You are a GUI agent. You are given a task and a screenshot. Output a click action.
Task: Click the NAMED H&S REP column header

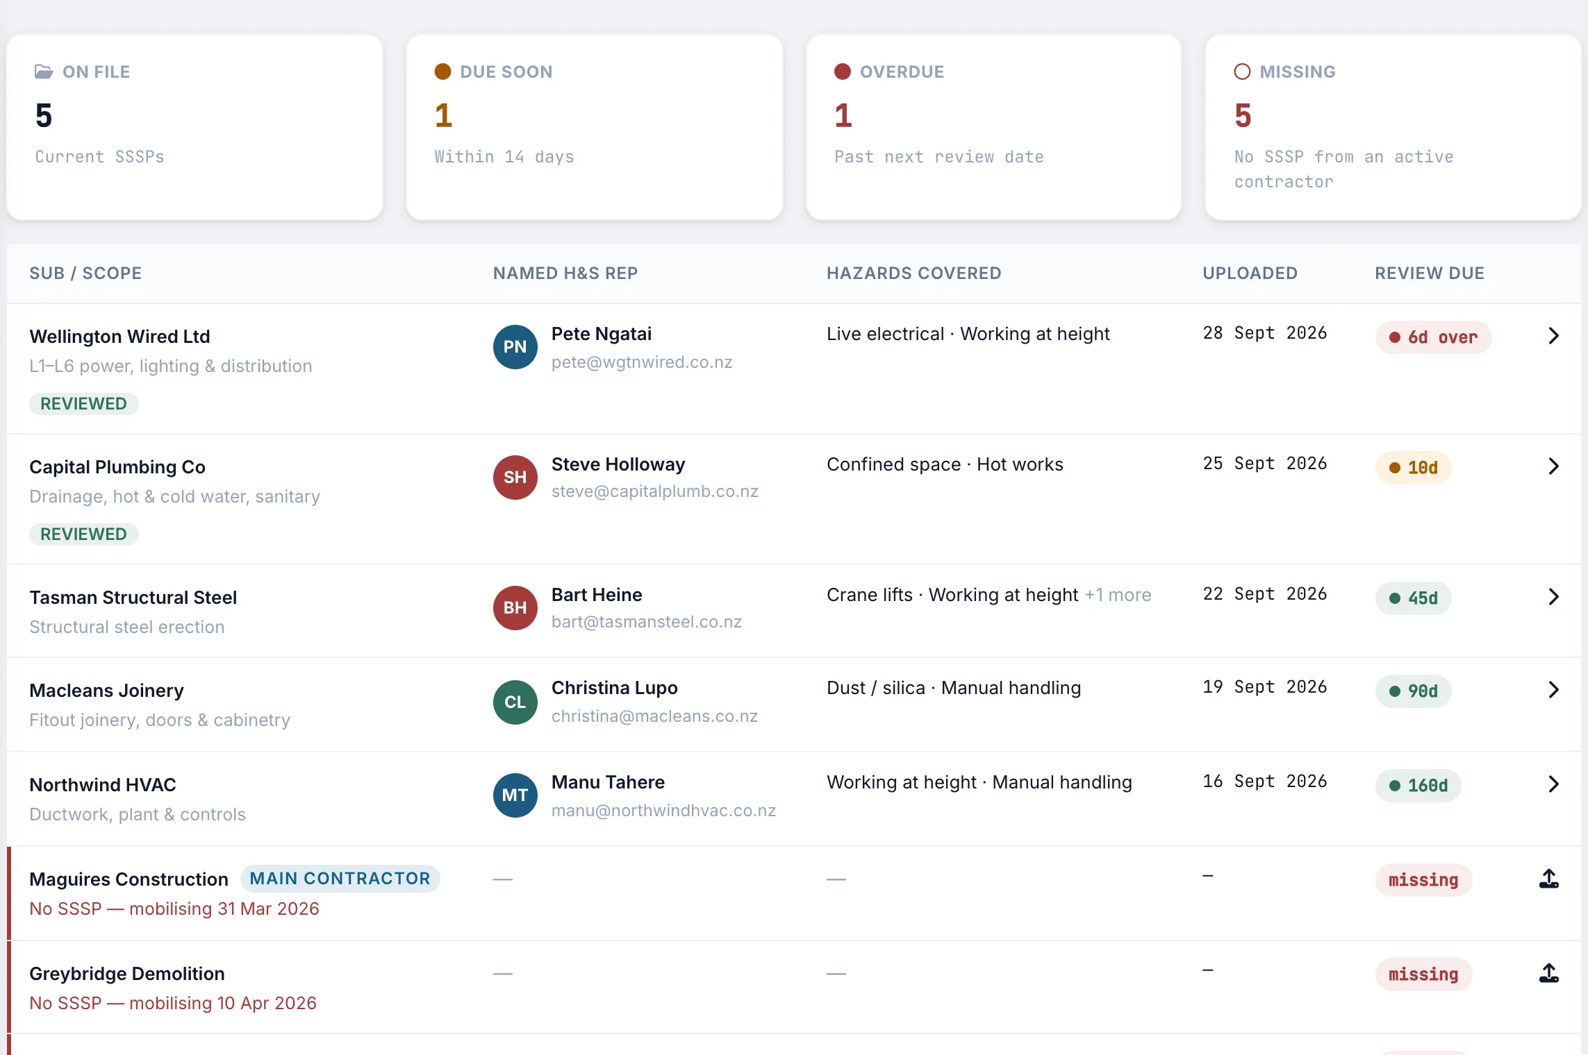[565, 273]
